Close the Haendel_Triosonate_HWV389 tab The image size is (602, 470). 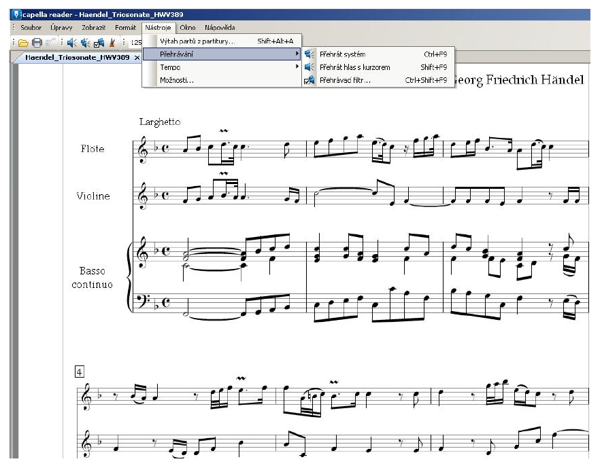pos(137,58)
